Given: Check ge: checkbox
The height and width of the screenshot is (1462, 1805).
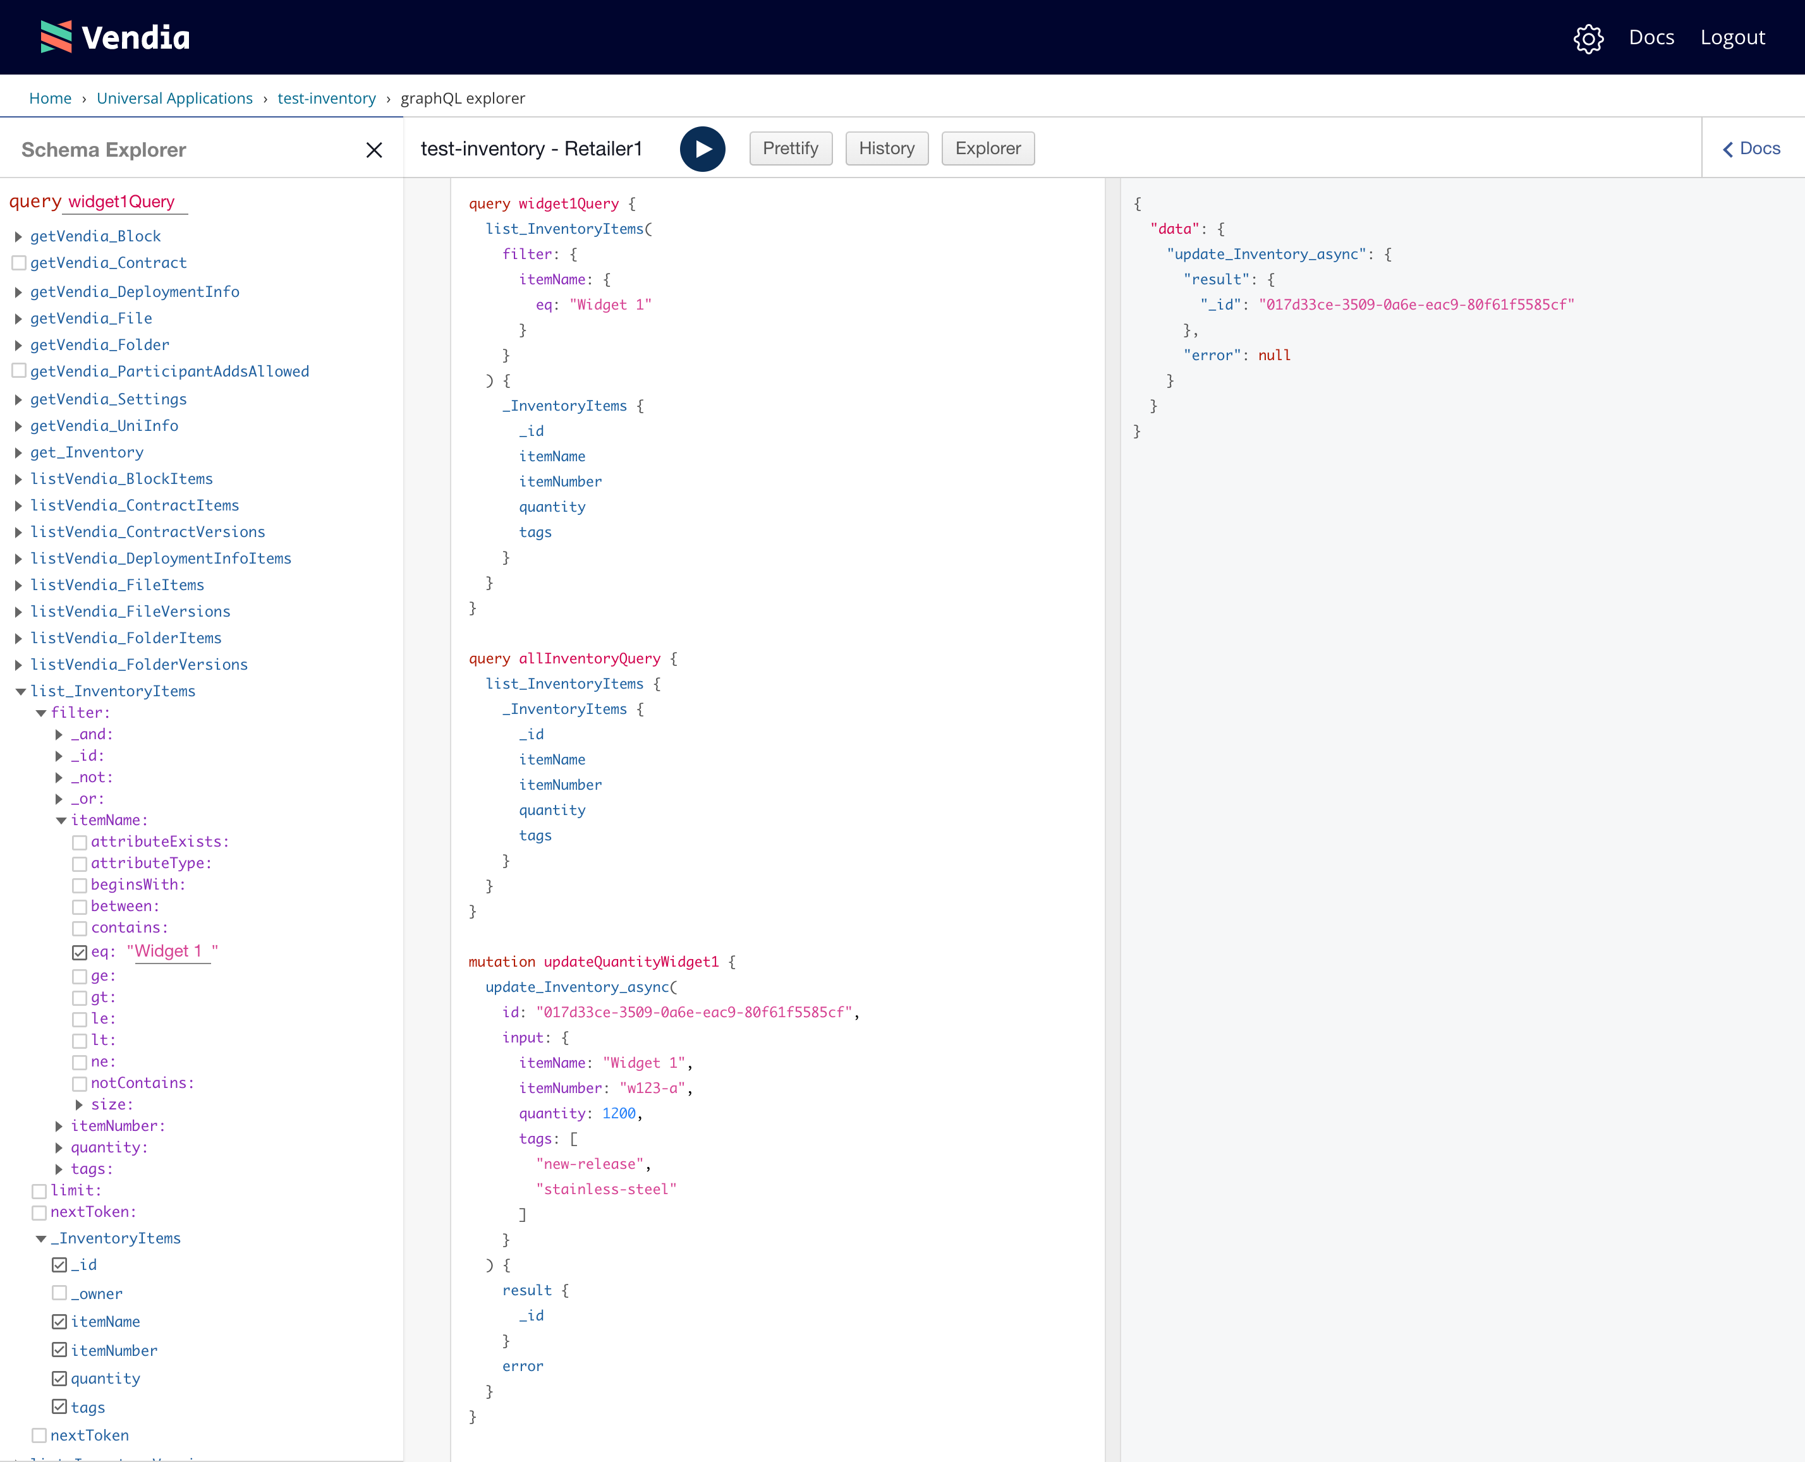Looking at the screenshot, I should click(x=79, y=977).
